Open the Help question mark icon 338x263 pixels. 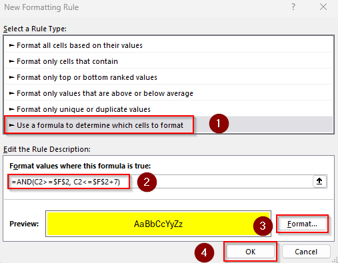[x=293, y=7]
